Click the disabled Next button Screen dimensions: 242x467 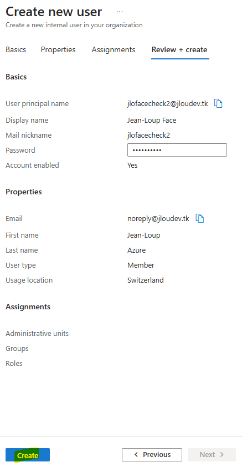212,454
